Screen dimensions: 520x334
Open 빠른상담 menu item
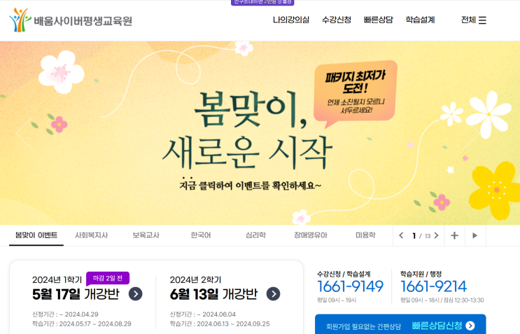click(x=378, y=20)
